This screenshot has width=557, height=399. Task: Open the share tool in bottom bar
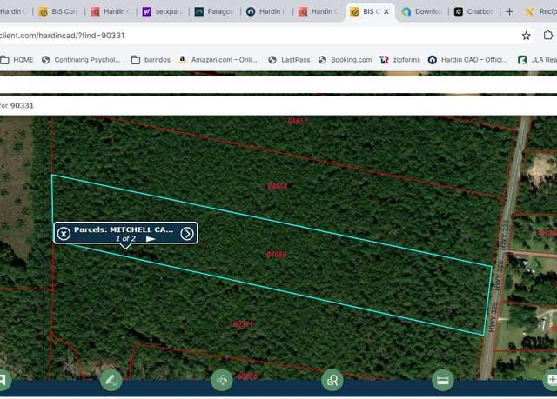[222, 380]
